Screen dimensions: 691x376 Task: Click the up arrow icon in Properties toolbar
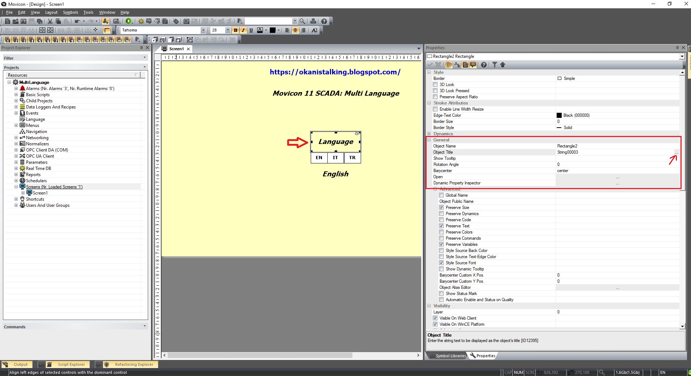pyautogui.click(x=503, y=65)
